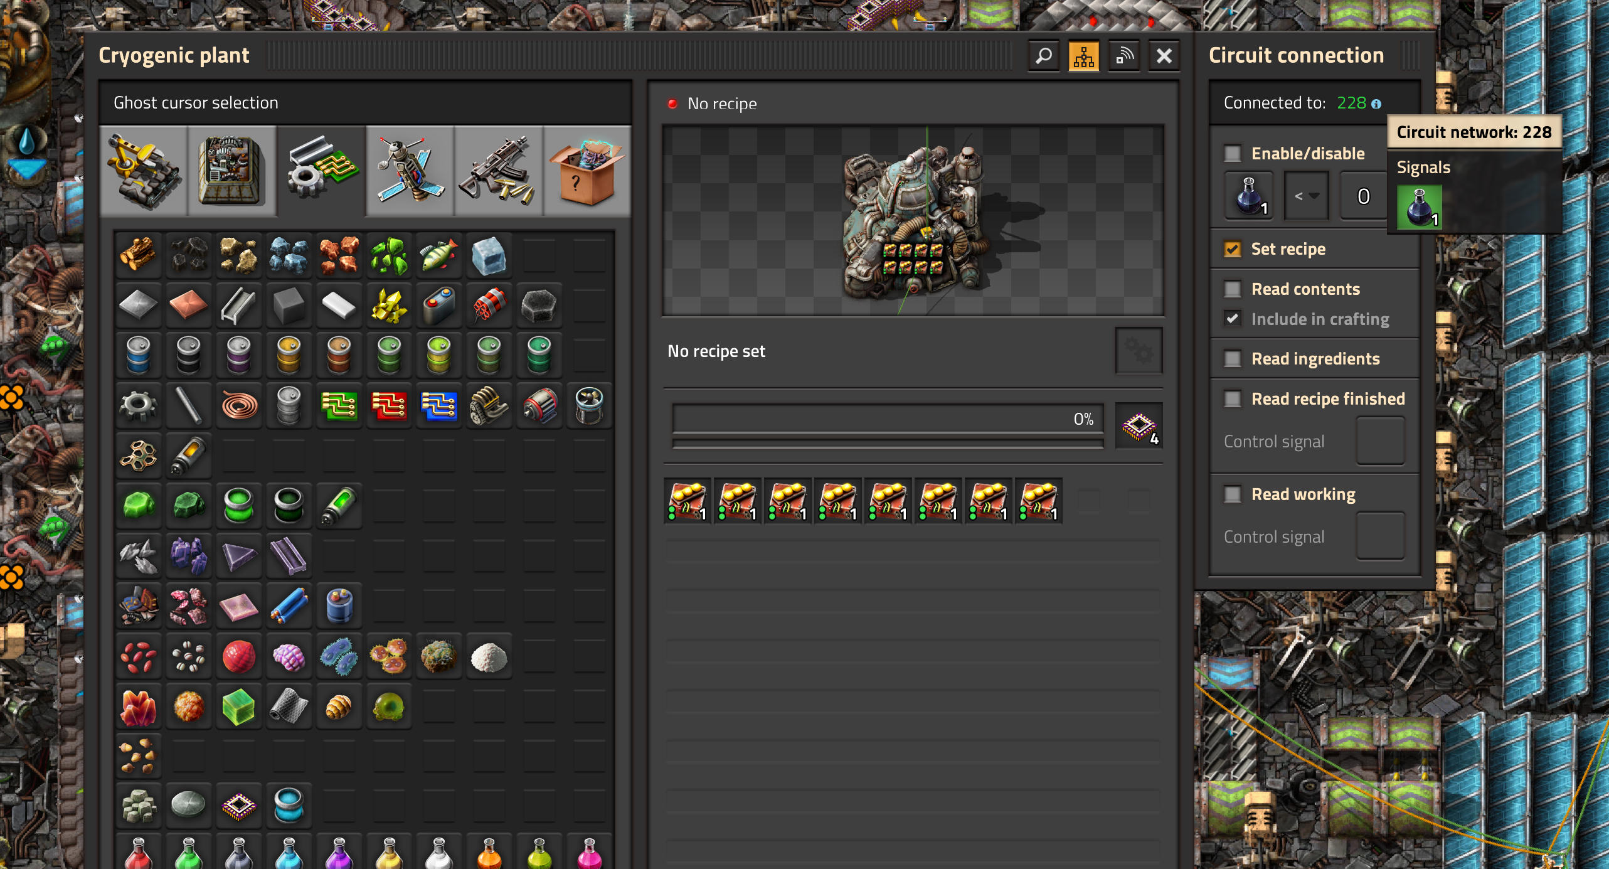Screen dimensions: 1609x869
Task: Pick the explosives item
Action: click(x=489, y=305)
